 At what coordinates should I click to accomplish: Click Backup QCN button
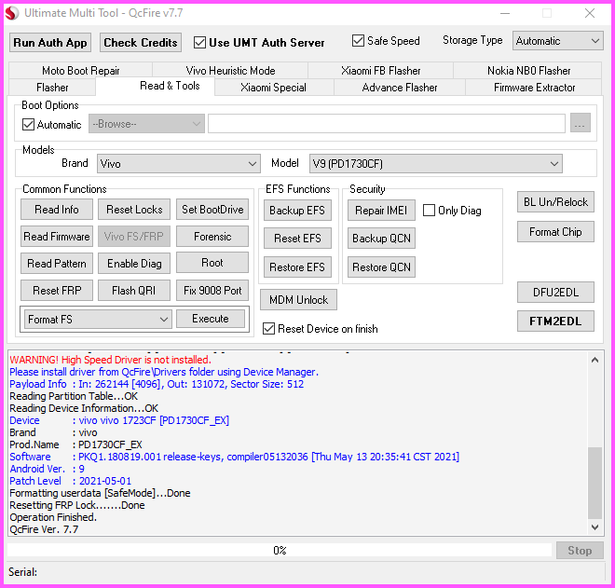[x=381, y=239]
